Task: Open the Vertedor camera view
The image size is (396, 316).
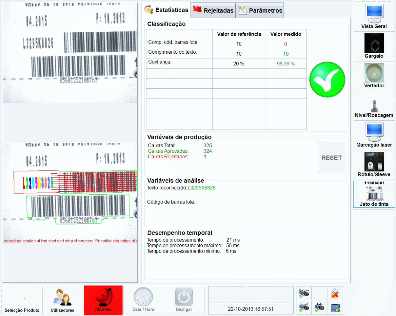Action: tap(374, 76)
